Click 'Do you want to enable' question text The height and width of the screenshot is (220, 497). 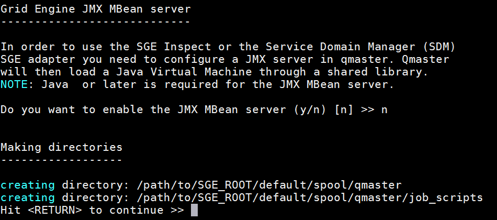[72, 110]
